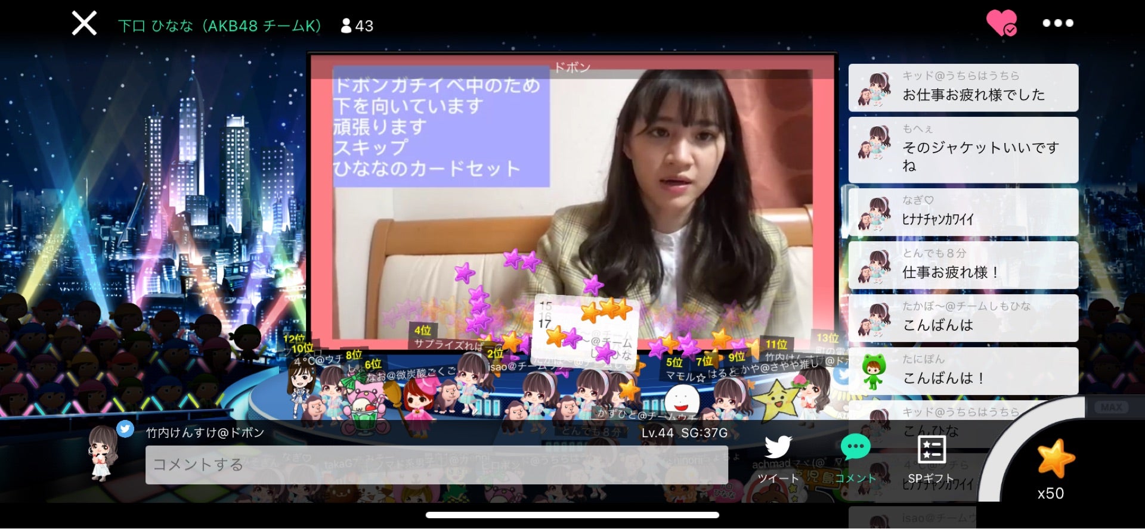Tap キッド@うちらはうちら avatar in top comment
Viewport: 1145px width, 529px height.
[874, 89]
